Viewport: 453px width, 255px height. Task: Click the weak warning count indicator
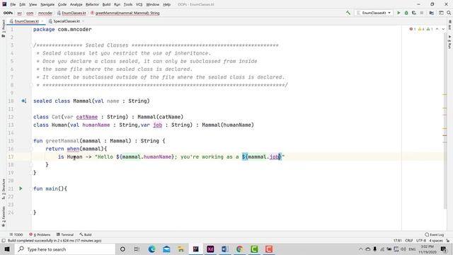pyautogui.click(x=430, y=29)
